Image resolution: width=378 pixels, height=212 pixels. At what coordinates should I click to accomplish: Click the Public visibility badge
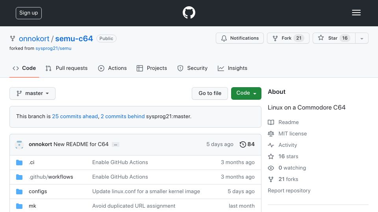point(106,38)
